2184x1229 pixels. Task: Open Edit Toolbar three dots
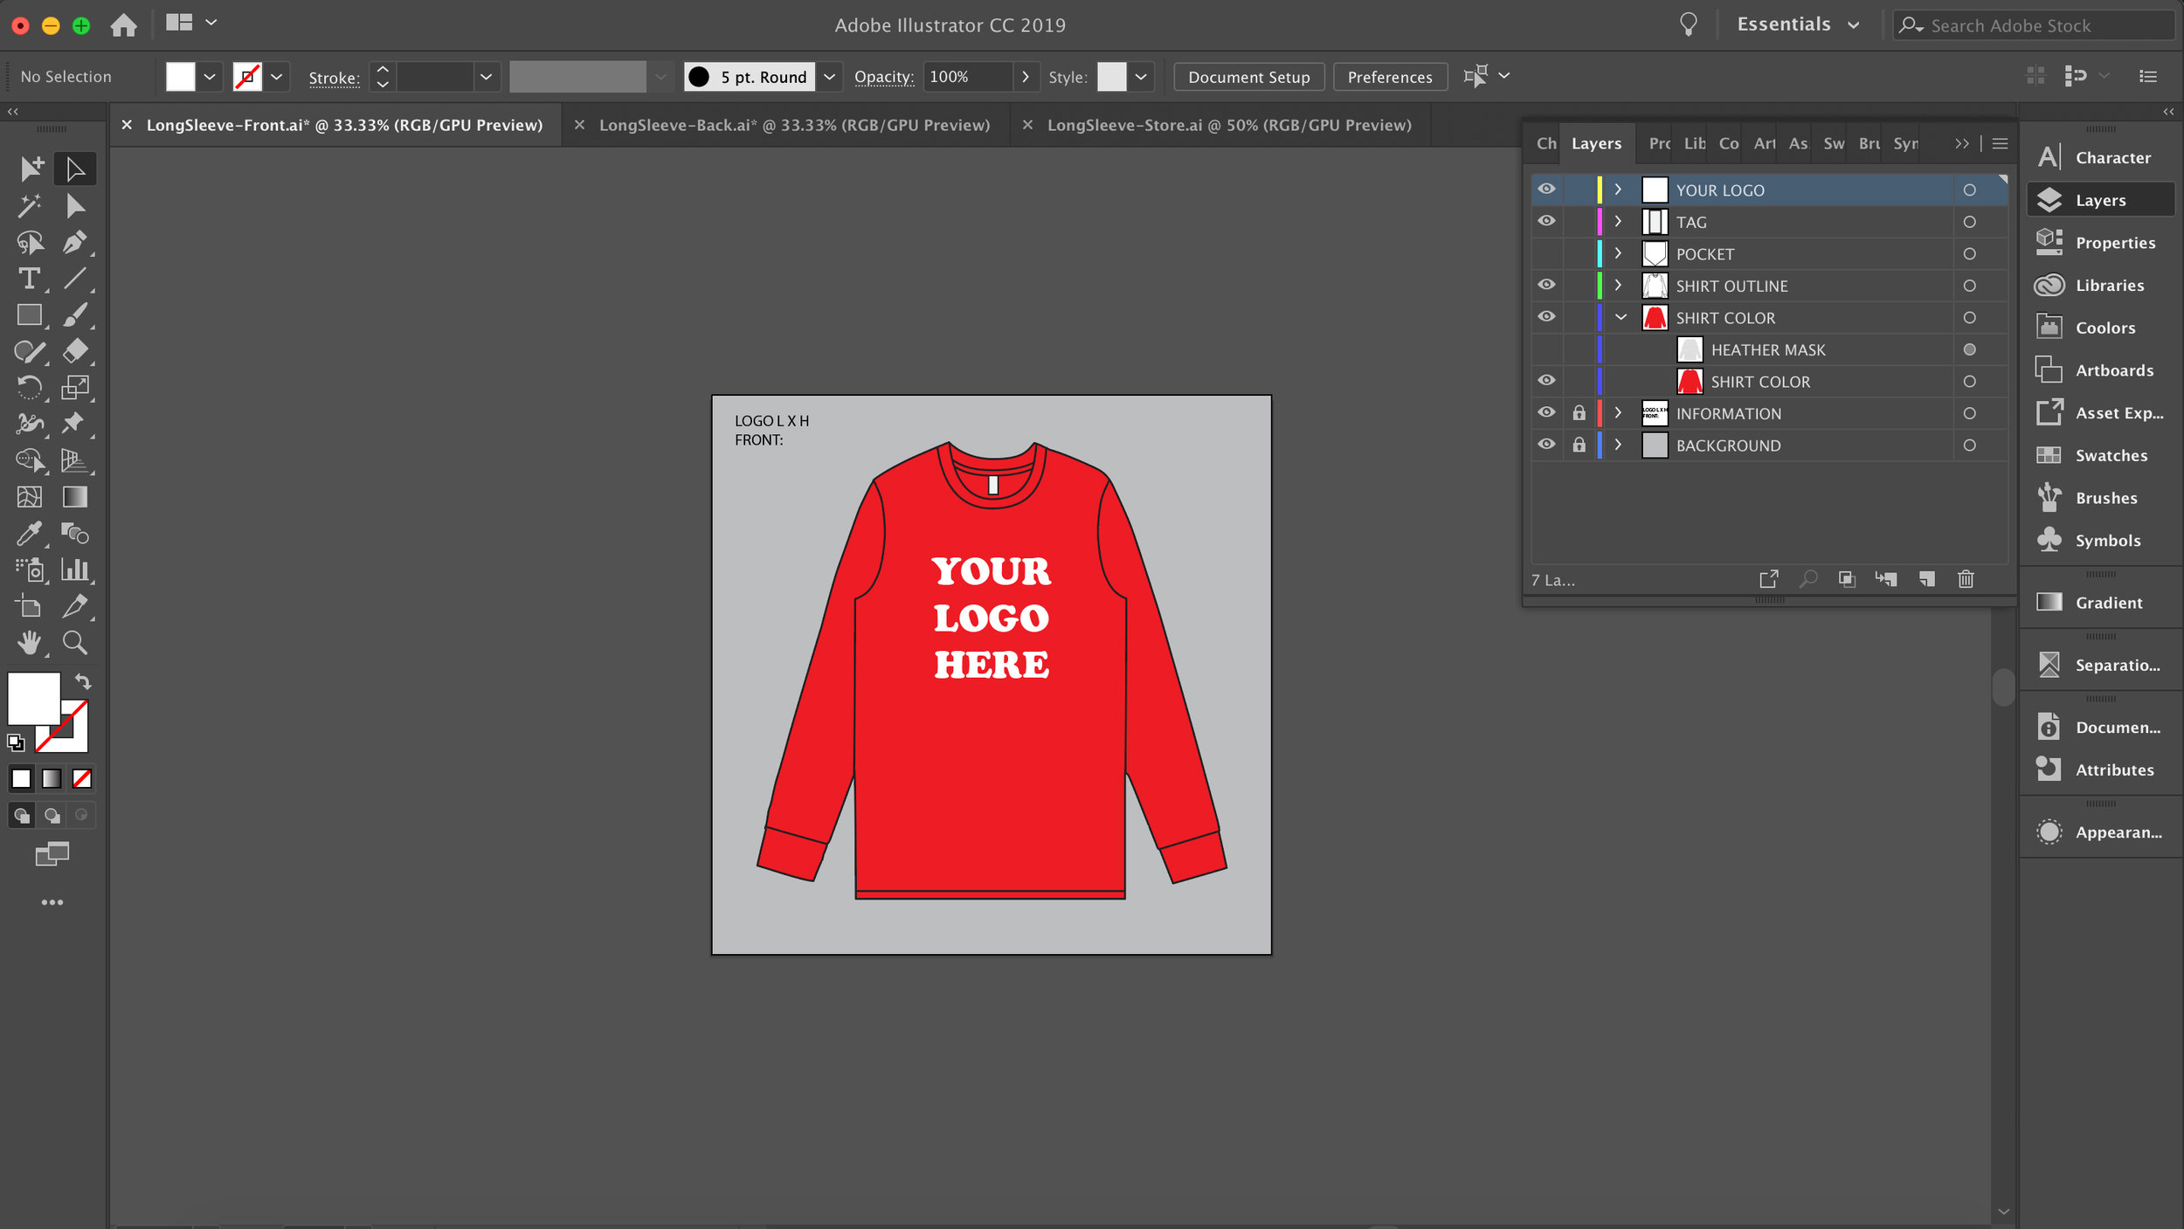[52, 902]
